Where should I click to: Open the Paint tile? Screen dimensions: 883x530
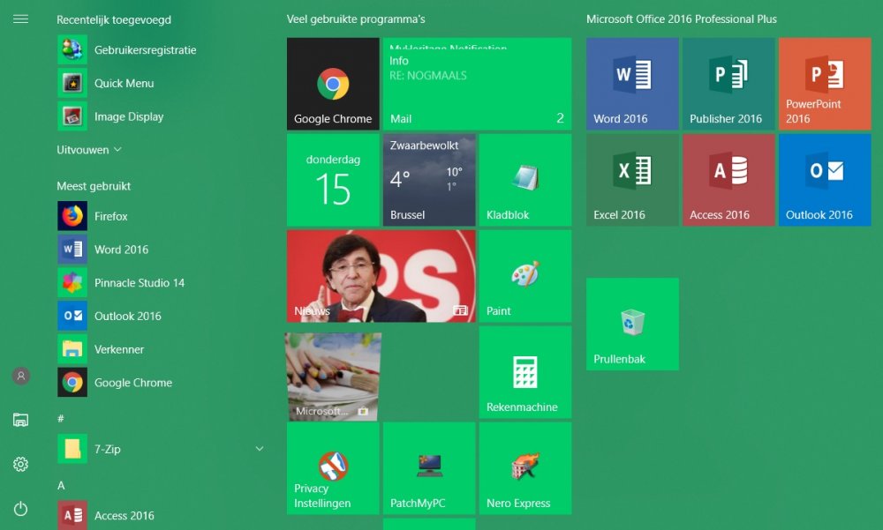point(525,276)
